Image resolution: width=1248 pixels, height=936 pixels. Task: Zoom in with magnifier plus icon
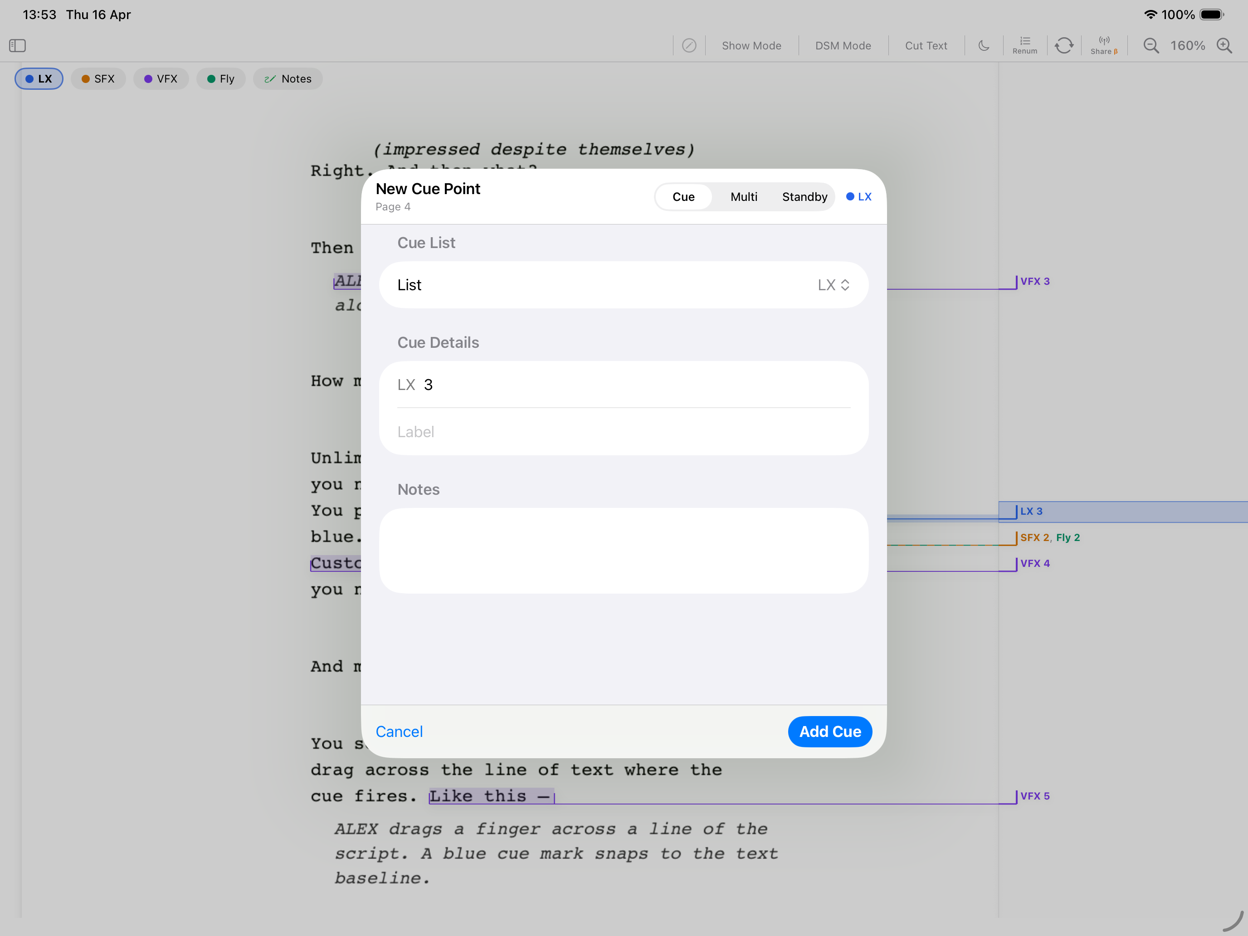[1224, 45]
